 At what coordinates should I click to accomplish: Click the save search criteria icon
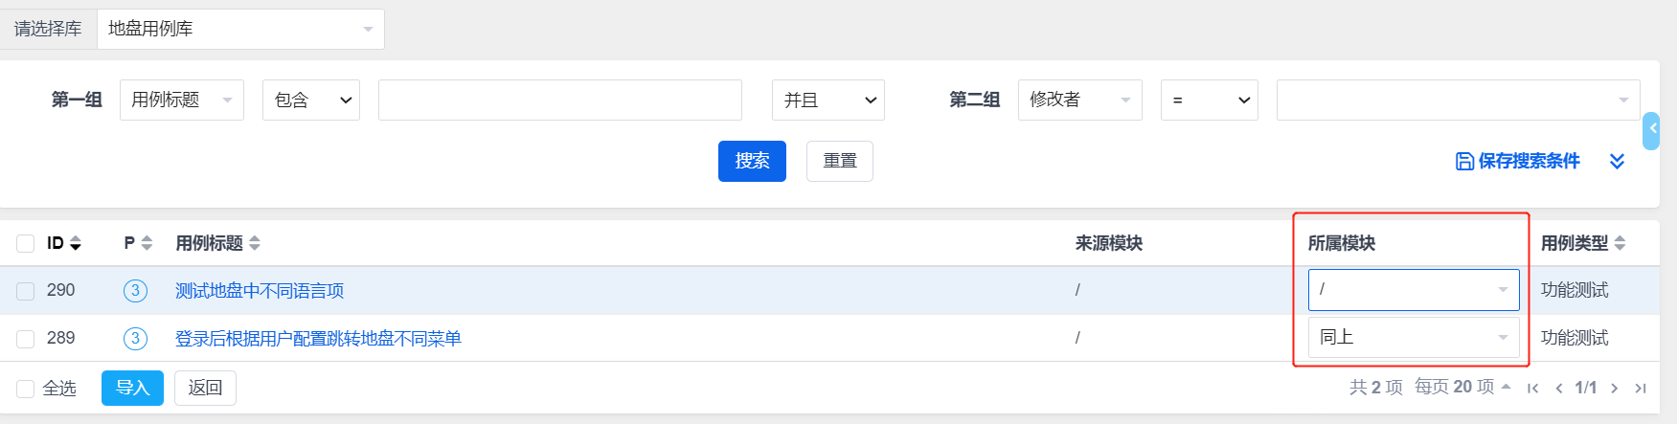[x=1464, y=161]
